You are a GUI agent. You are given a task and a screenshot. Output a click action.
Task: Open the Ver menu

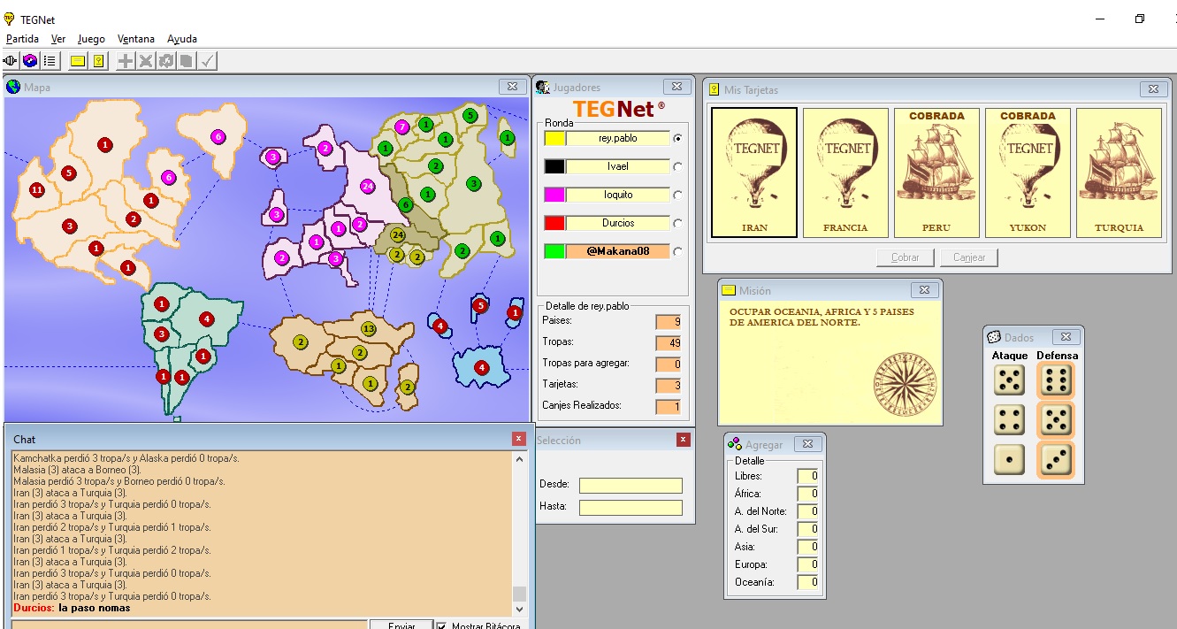(58, 39)
